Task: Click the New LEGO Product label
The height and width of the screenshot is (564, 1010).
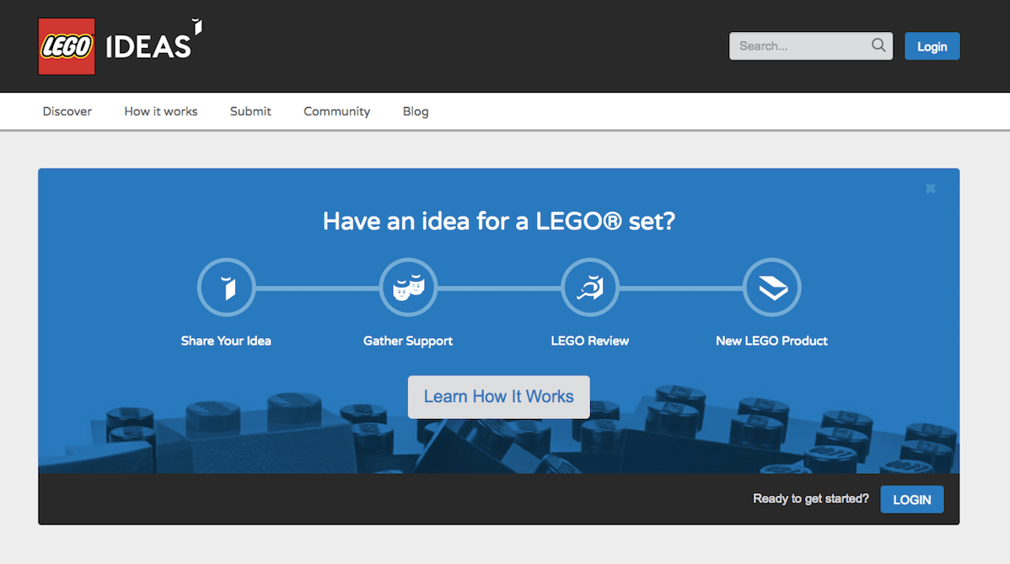Action: [771, 341]
